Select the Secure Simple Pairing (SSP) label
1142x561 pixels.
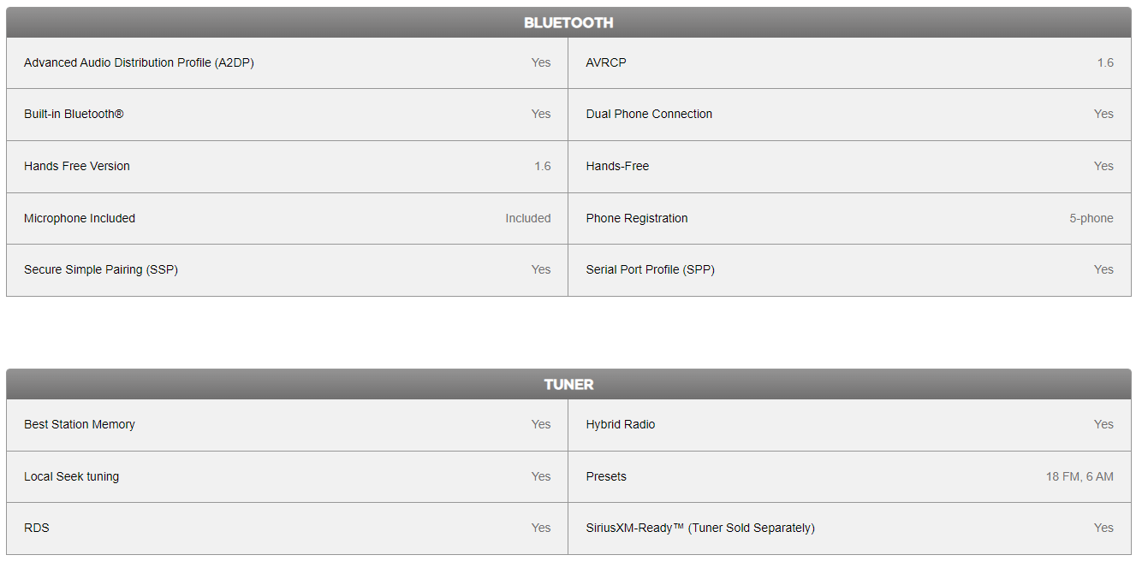pyautogui.click(x=101, y=269)
